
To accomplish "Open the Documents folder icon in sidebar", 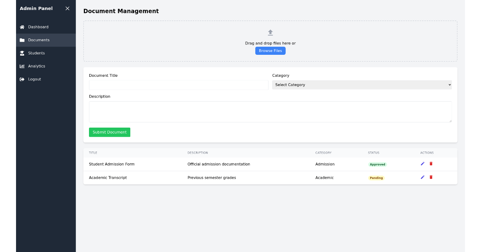I will point(22,40).
